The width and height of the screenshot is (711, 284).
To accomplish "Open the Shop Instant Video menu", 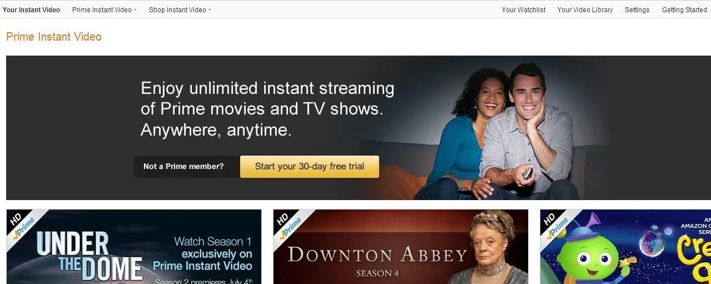I will click(x=177, y=10).
